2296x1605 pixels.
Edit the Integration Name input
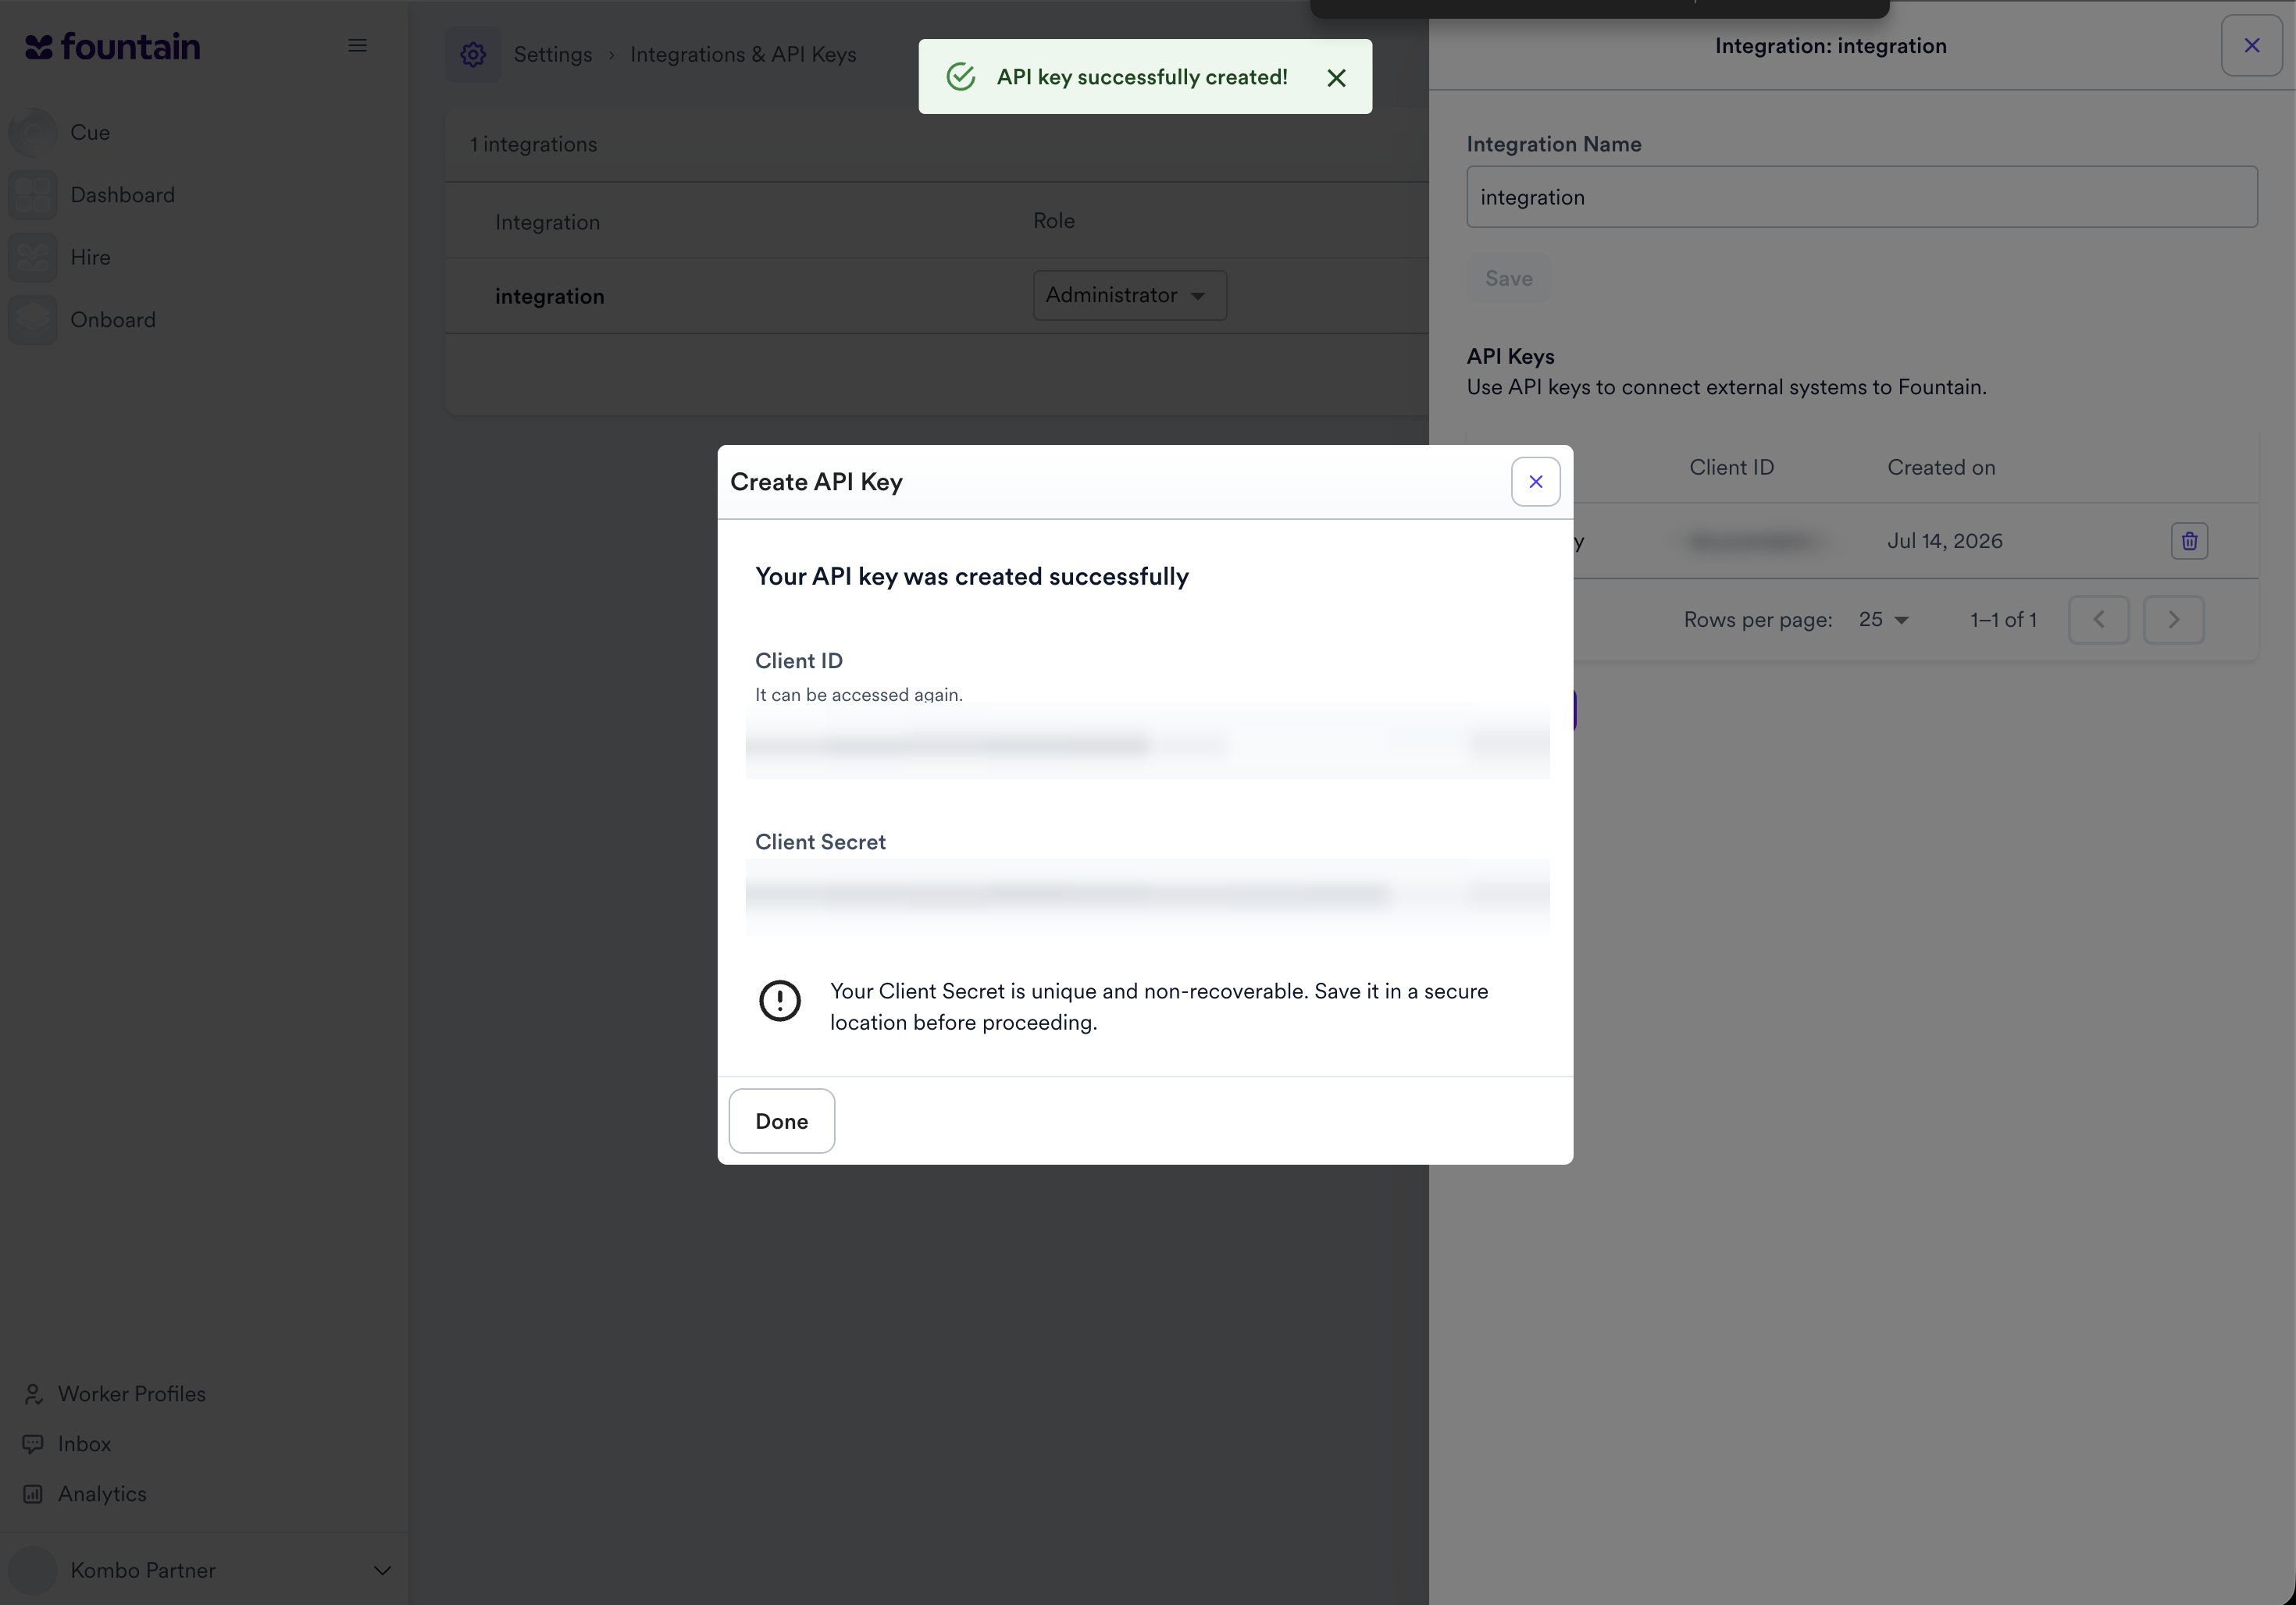click(1861, 197)
